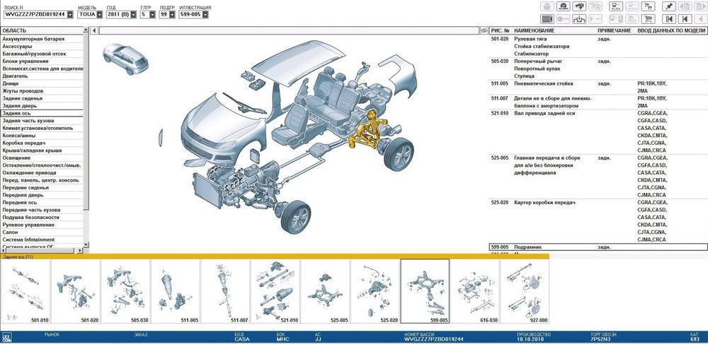Select Задние сиденья area
Screen dimensions: 708x344
(42, 99)
